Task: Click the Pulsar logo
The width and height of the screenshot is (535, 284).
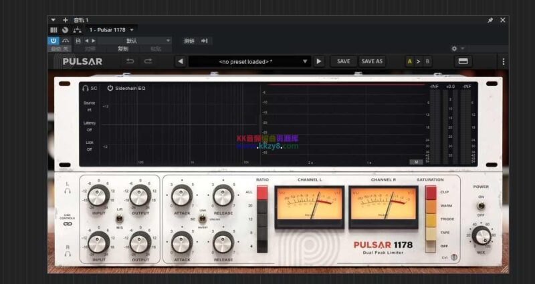Action: 82,61
